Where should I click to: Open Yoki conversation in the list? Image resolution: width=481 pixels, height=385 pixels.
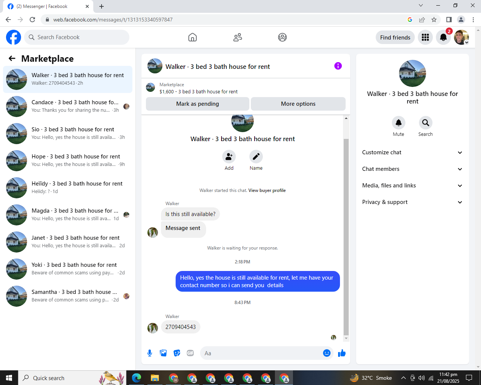[x=68, y=269]
